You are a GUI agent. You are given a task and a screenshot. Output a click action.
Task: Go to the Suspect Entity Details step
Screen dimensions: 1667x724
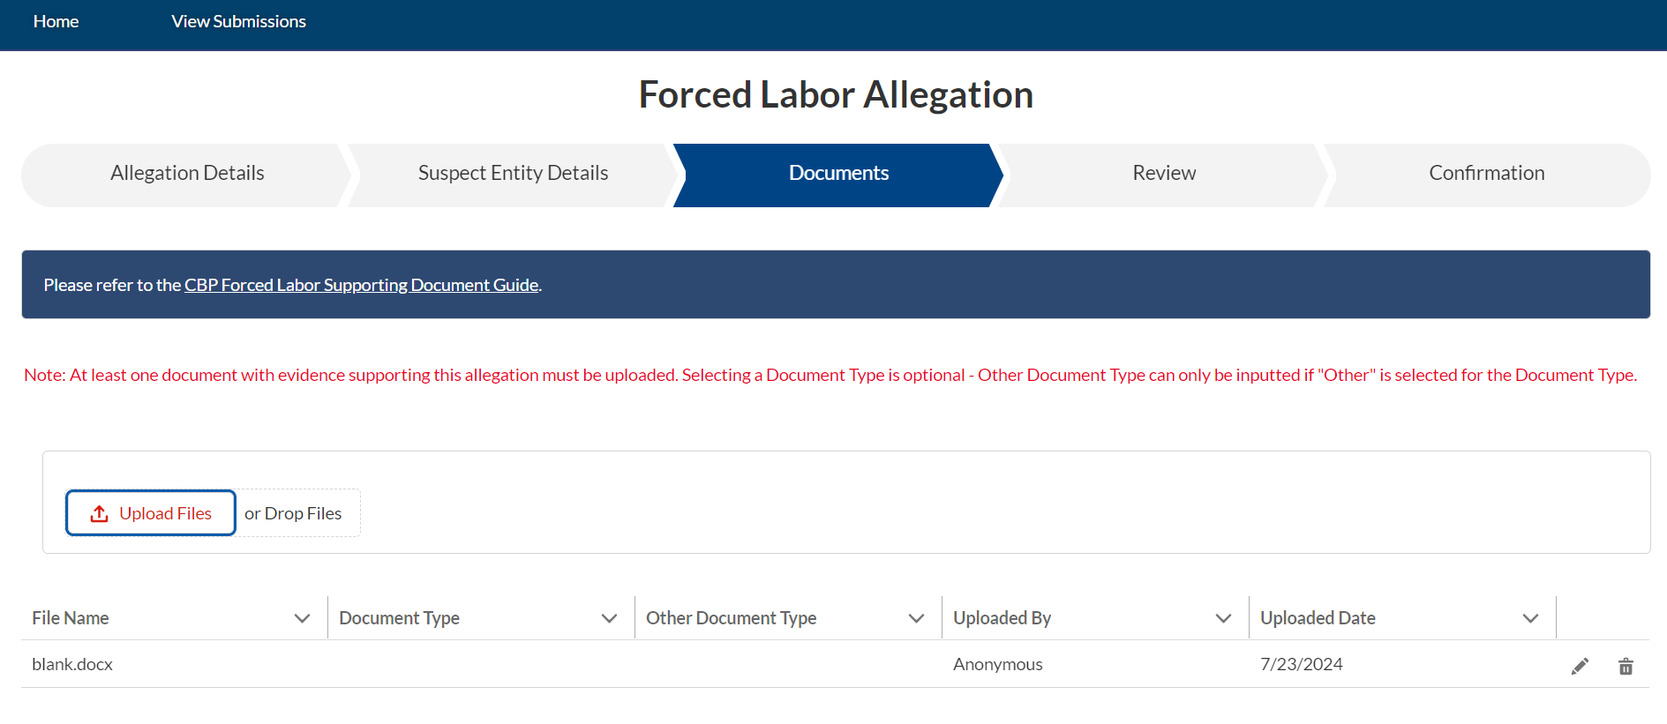pos(513,174)
